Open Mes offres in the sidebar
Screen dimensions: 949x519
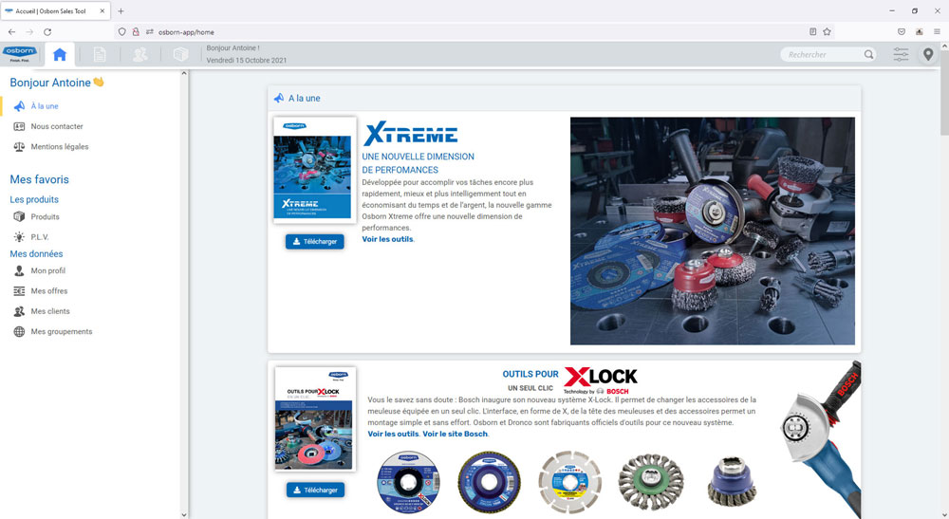[x=49, y=291]
